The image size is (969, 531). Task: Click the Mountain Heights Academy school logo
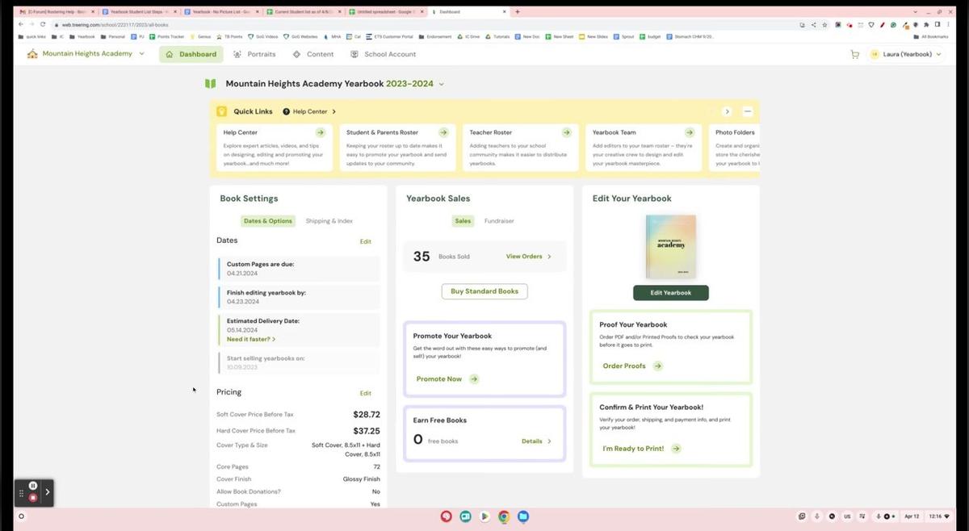click(x=32, y=54)
